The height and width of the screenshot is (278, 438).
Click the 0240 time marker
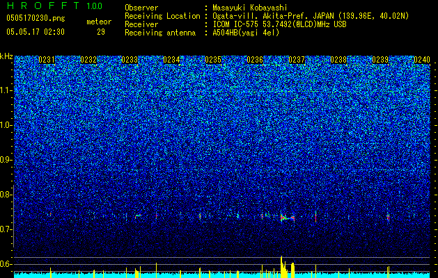tap(422, 60)
